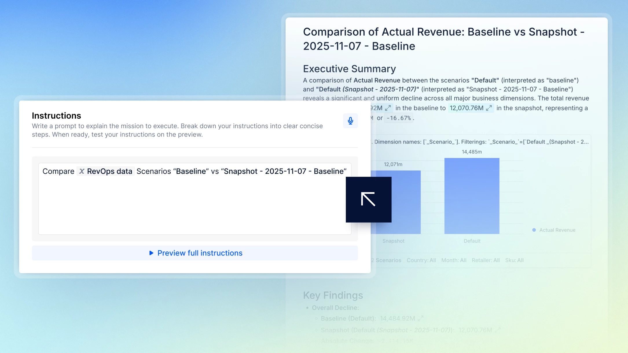Screen dimensions: 628x353
Task: Click the -16.67% value chip
Action: (399, 118)
